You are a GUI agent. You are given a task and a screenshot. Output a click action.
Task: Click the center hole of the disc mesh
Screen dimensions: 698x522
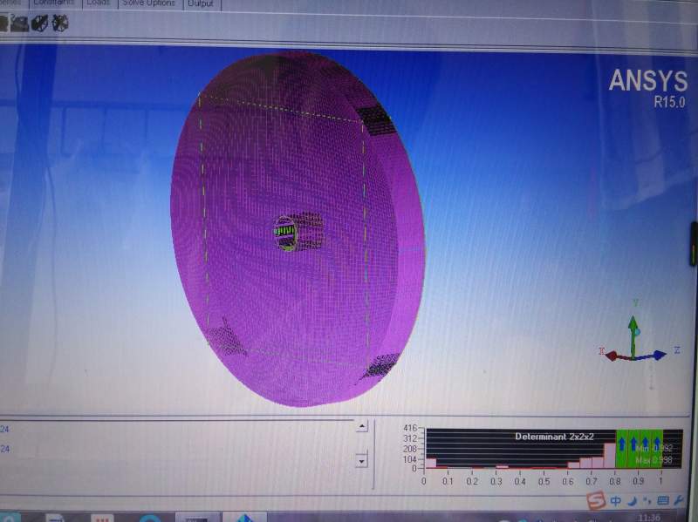click(286, 233)
